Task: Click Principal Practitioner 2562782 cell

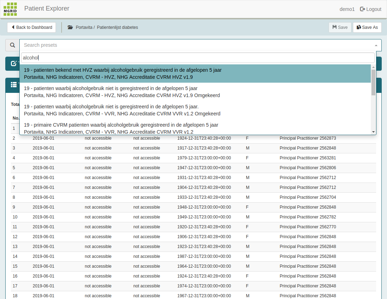Action: (308, 217)
